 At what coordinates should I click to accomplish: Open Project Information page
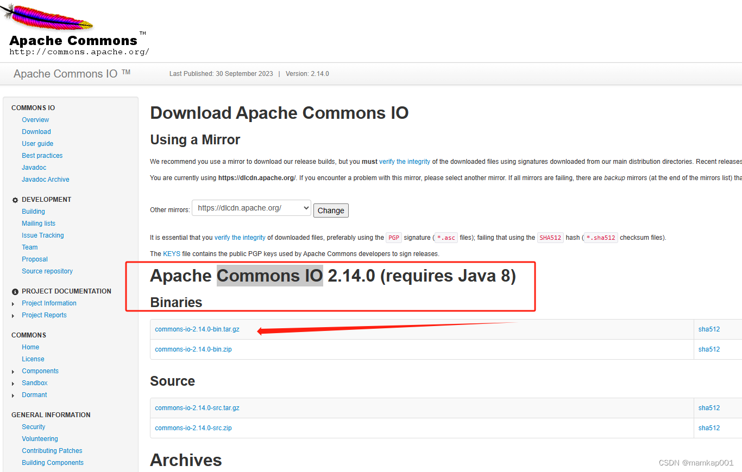tap(49, 303)
